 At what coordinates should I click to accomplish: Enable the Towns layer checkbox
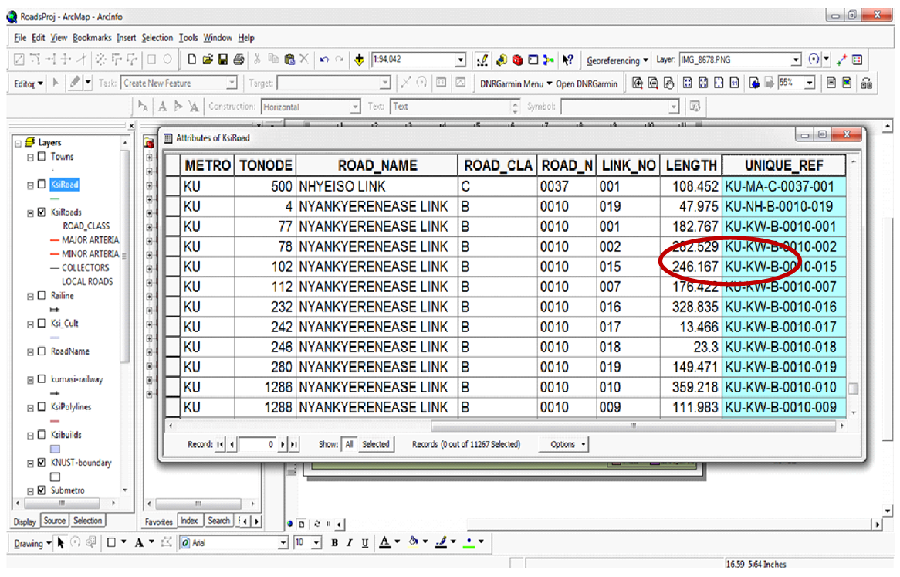(42, 157)
